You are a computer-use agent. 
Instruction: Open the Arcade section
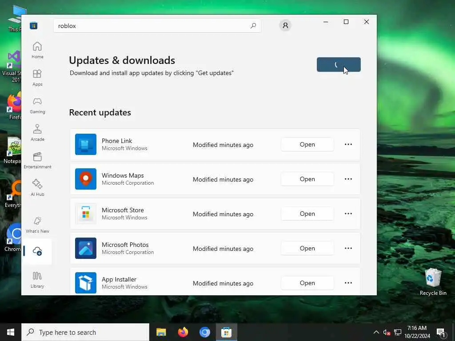point(37,133)
